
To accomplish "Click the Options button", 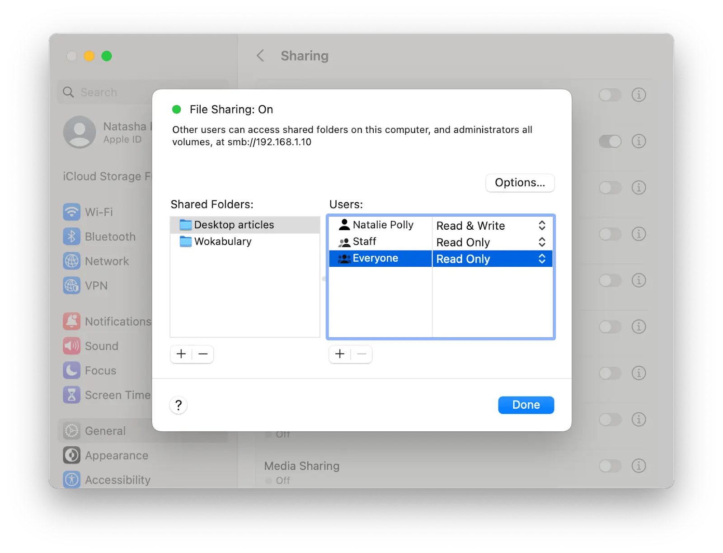I will (x=519, y=183).
